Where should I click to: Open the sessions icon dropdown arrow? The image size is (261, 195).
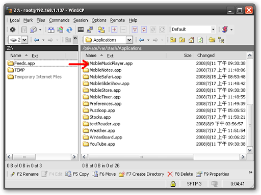click(x=231, y=30)
